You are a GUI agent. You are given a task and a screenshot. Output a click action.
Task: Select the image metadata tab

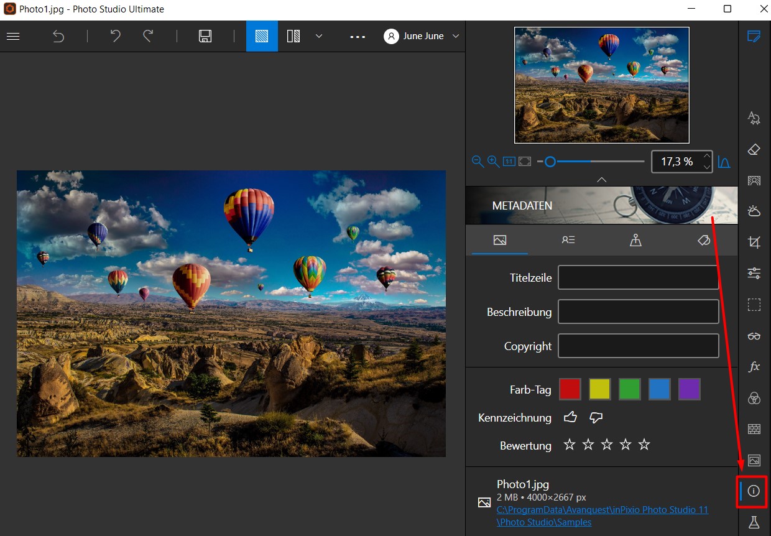pyautogui.click(x=500, y=240)
